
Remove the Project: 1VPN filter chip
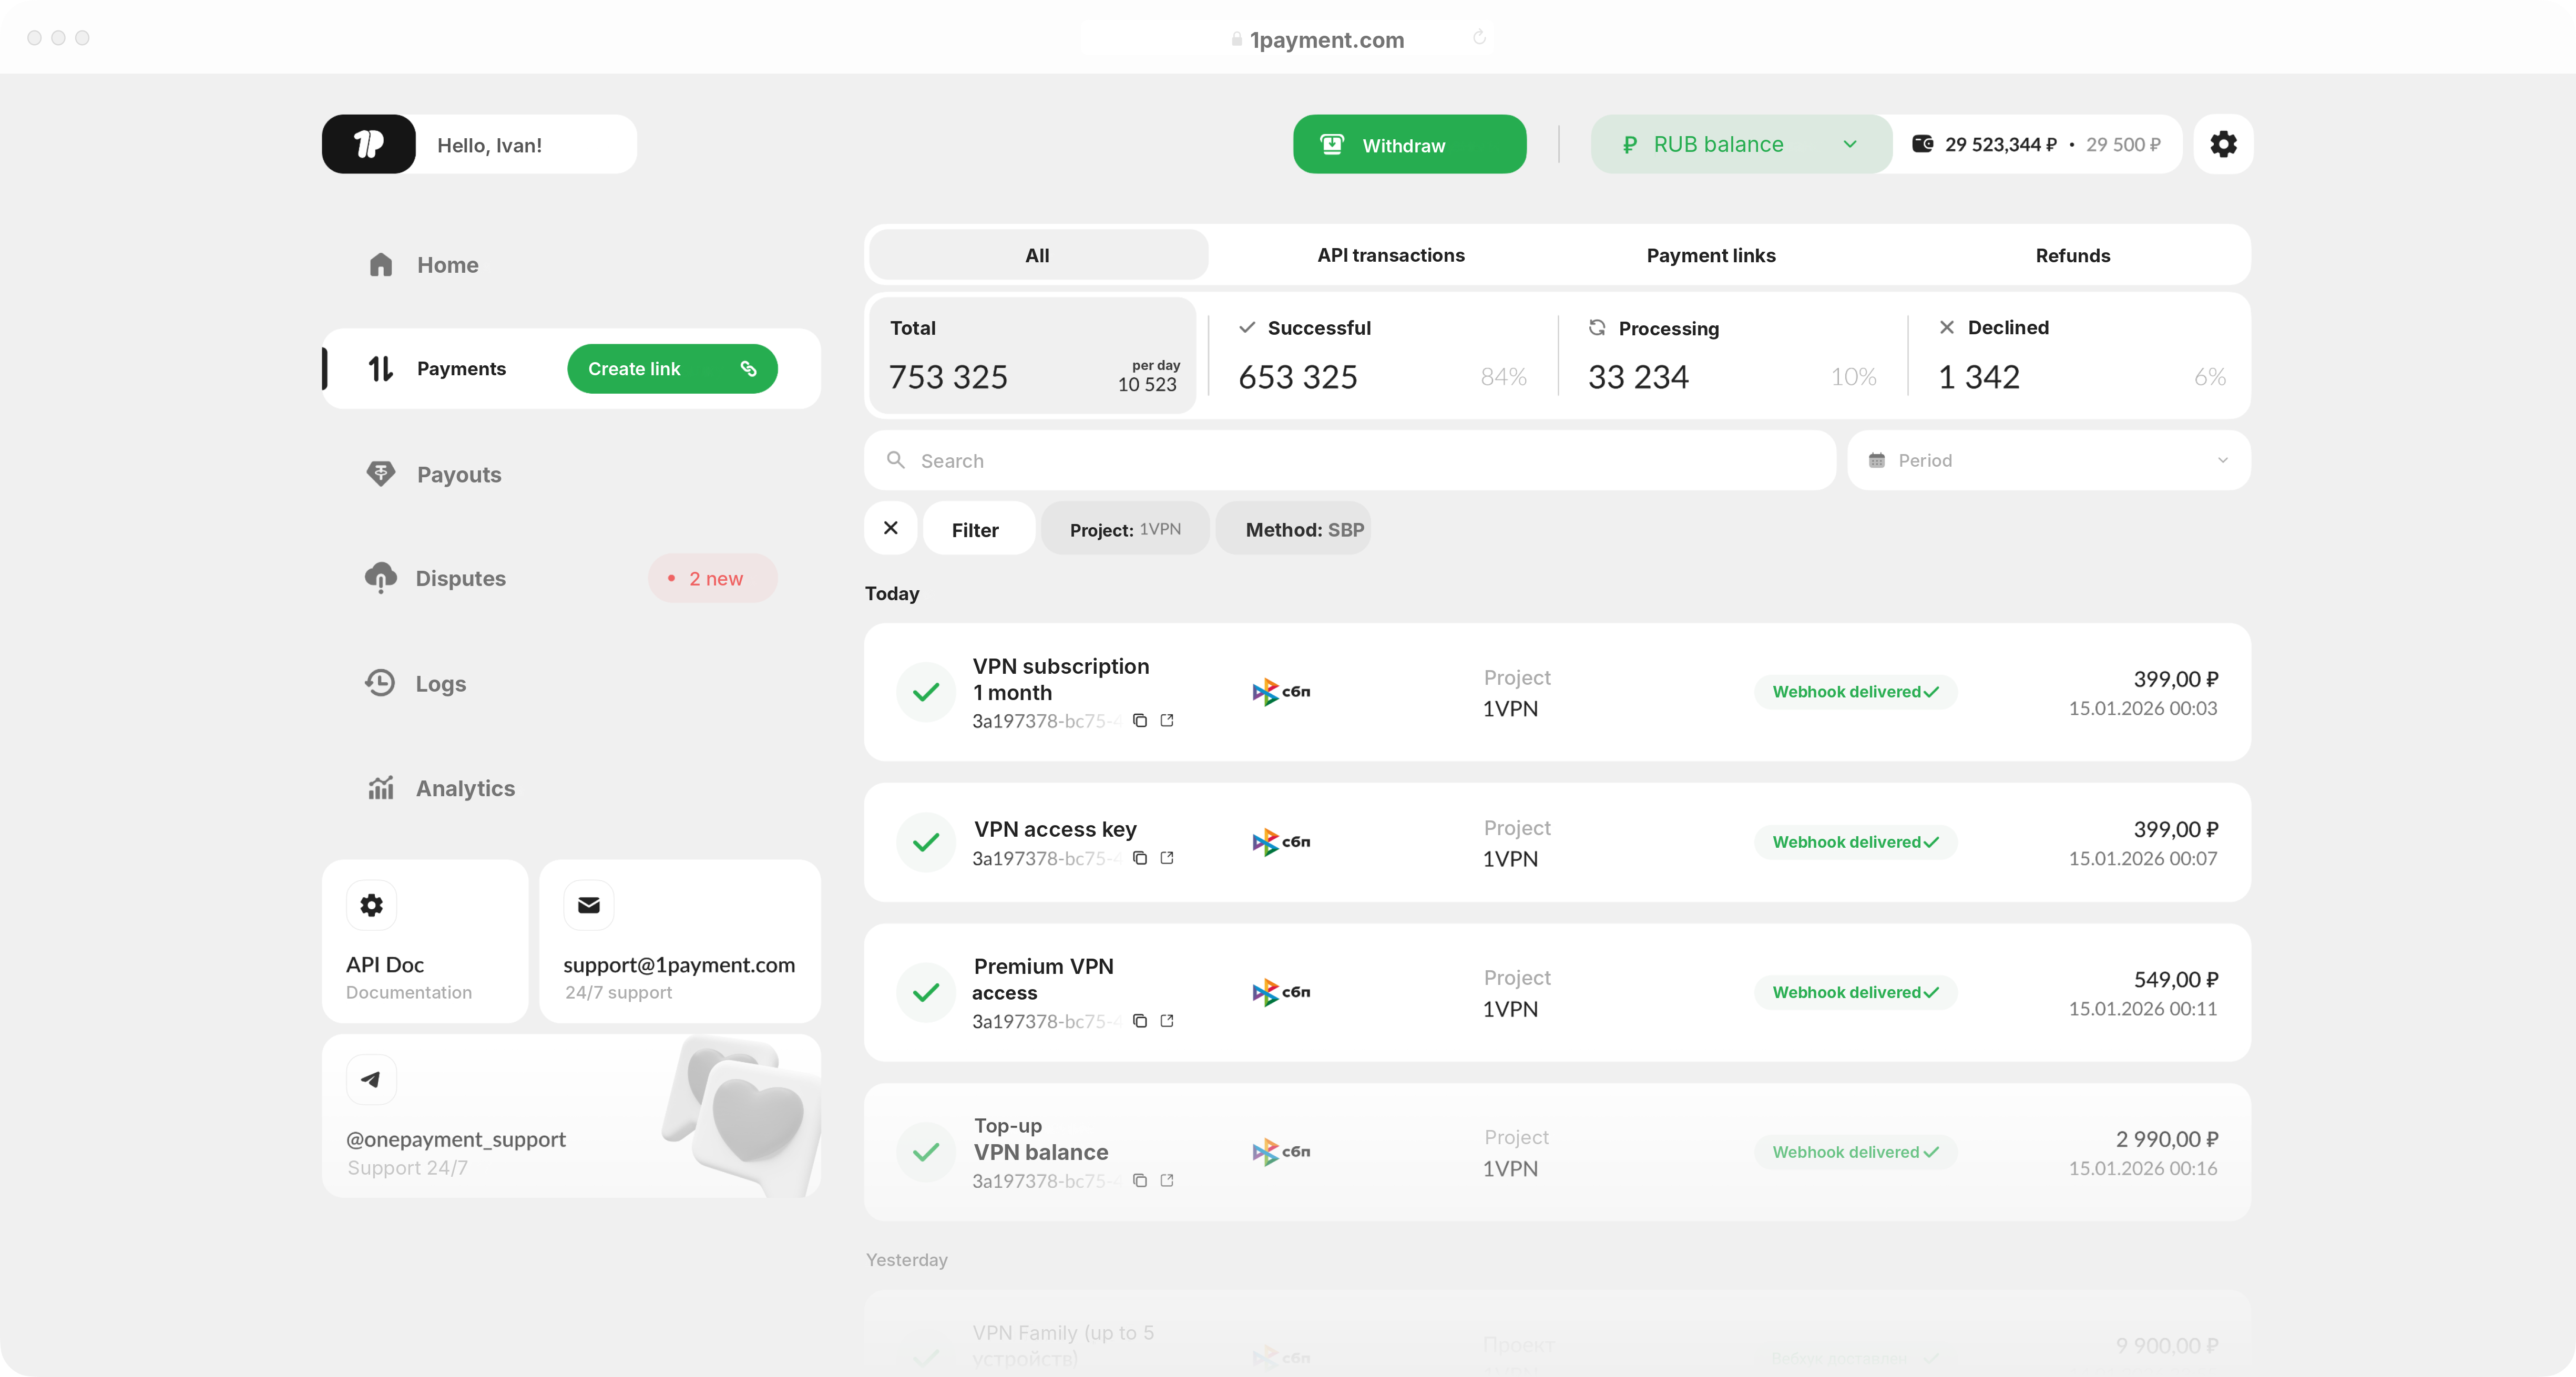tap(1125, 529)
